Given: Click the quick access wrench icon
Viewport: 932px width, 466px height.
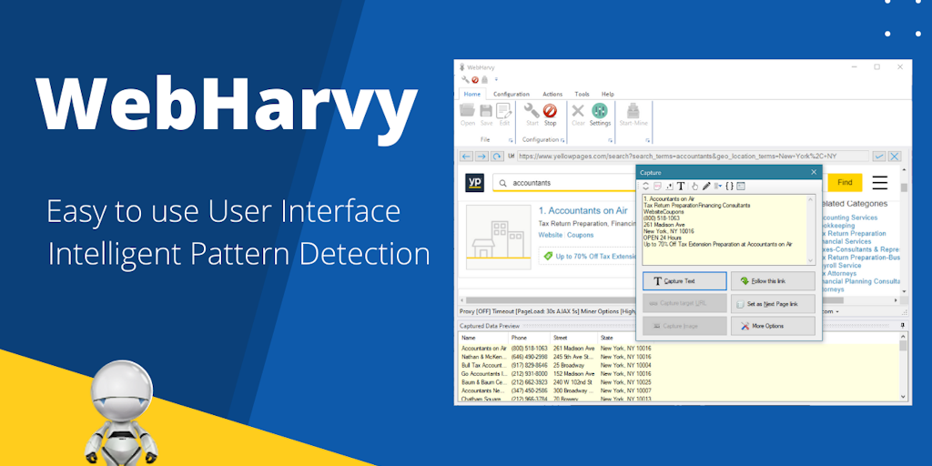Looking at the screenshot, I should click(465, 79).
